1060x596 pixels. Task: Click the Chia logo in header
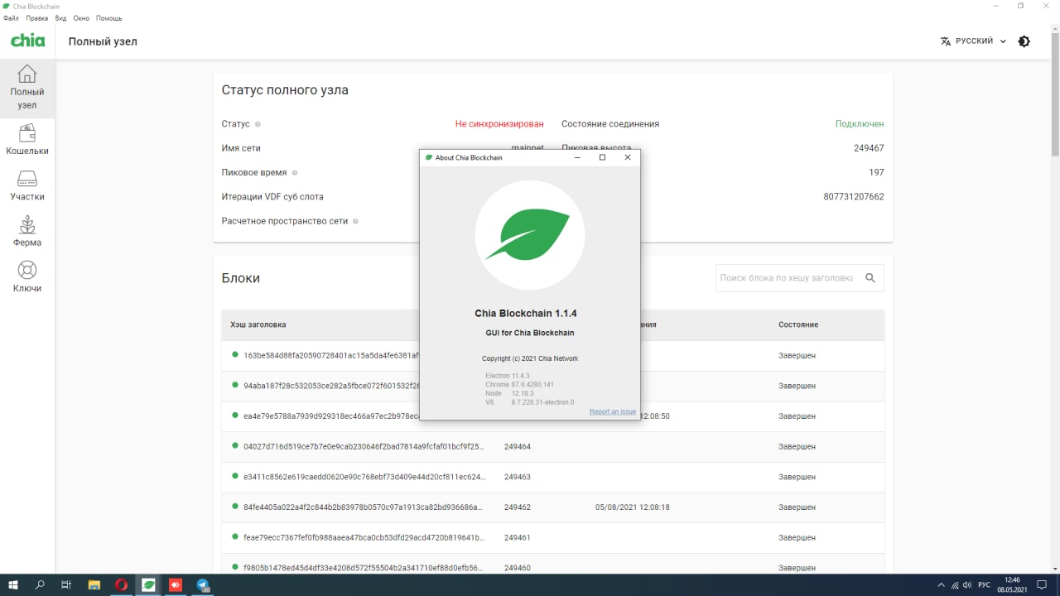tap(27, 41)
